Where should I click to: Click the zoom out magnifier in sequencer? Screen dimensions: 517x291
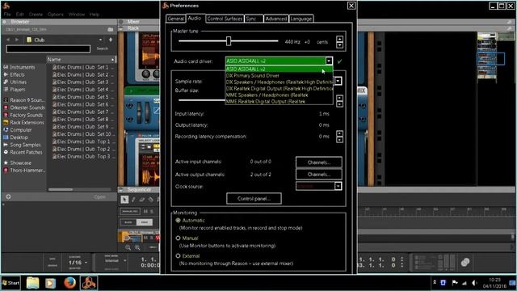click(128, 247)
